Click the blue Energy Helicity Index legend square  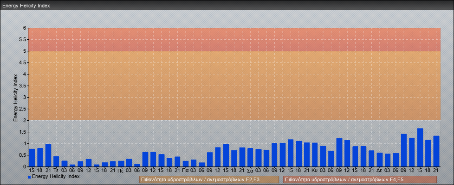click(x=29, y=177)
